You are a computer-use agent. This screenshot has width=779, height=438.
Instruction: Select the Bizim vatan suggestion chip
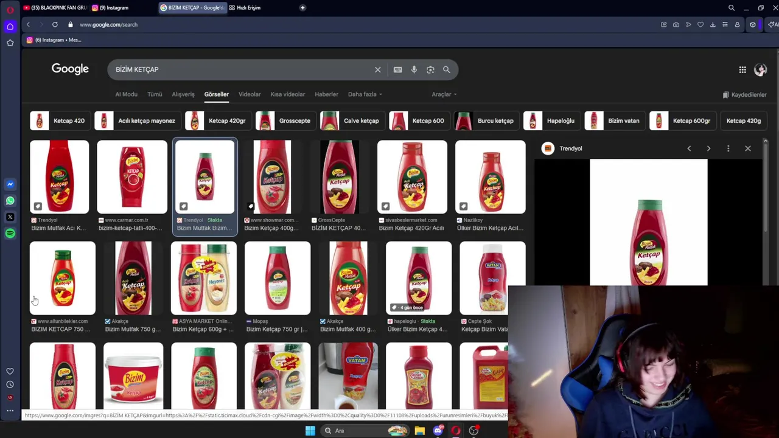(614, 120)
